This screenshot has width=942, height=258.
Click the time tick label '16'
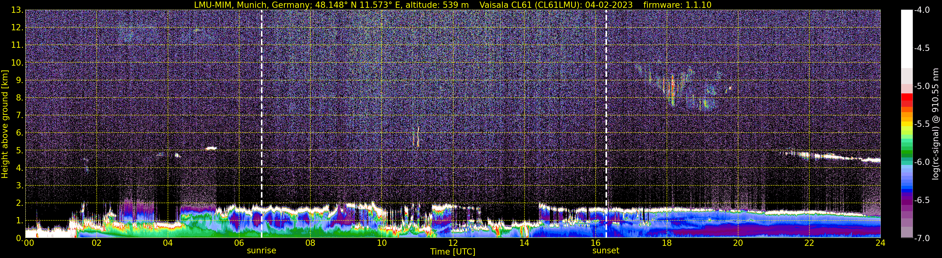coord(595,243)
